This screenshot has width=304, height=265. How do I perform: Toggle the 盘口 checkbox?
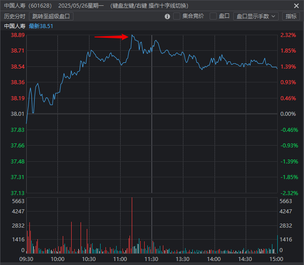pyautogui.click(x=213, y=16)
